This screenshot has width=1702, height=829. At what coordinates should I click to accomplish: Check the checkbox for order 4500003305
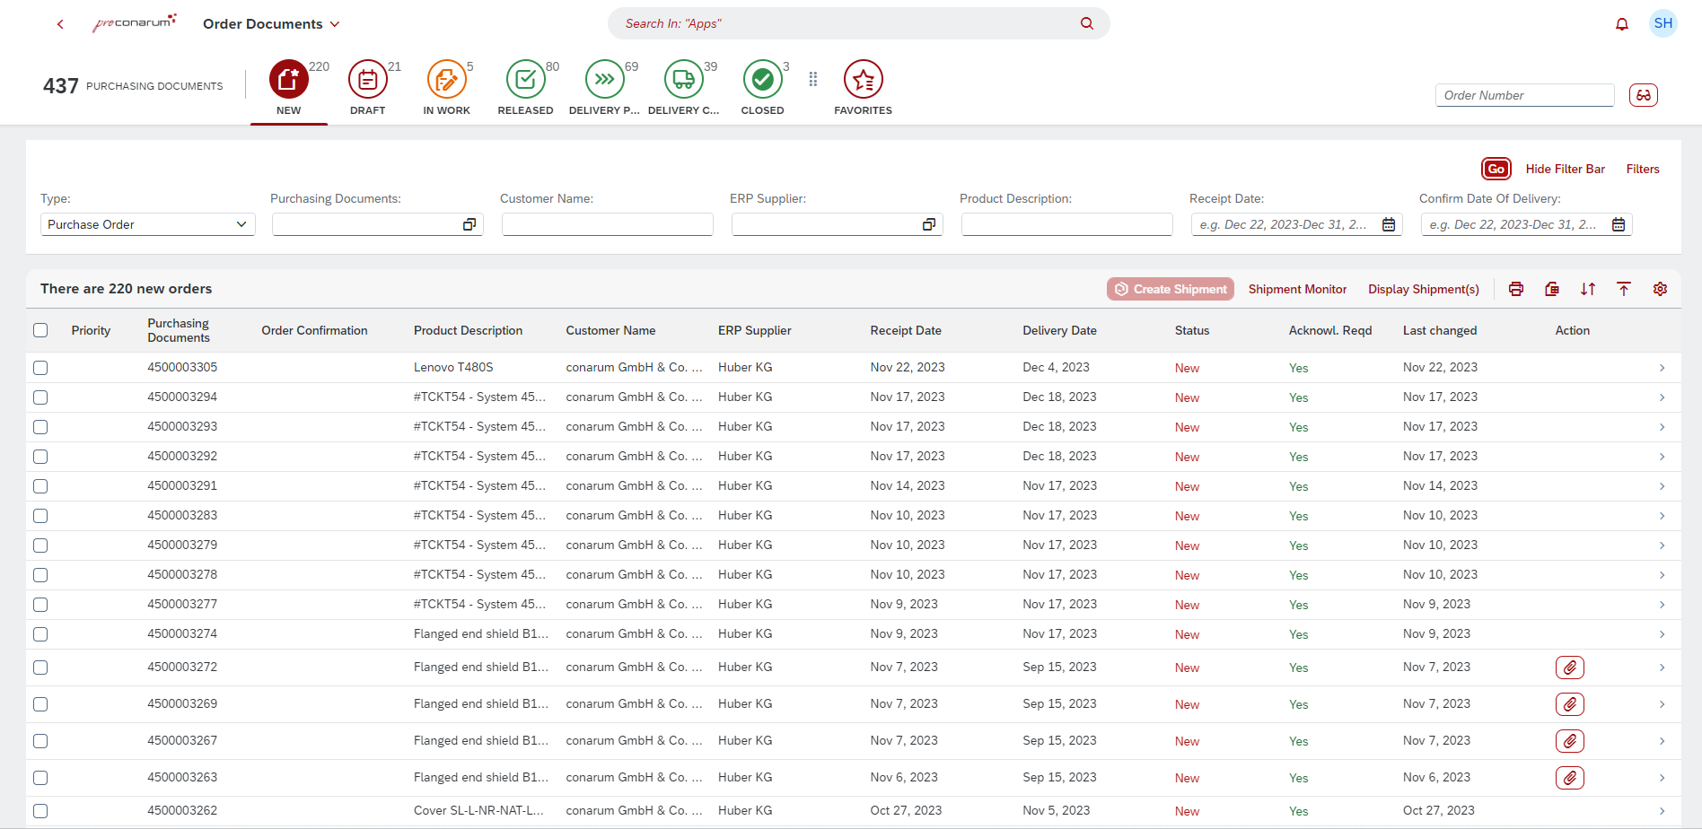[40, 367]
